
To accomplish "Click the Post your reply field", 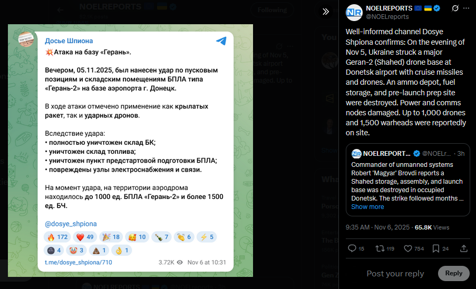I will tap(395, 274).
